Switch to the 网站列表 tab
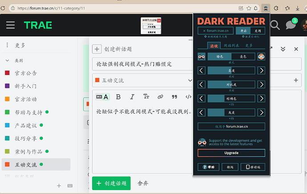This screenshot has height=194, width=307. [x=231, y=46]
